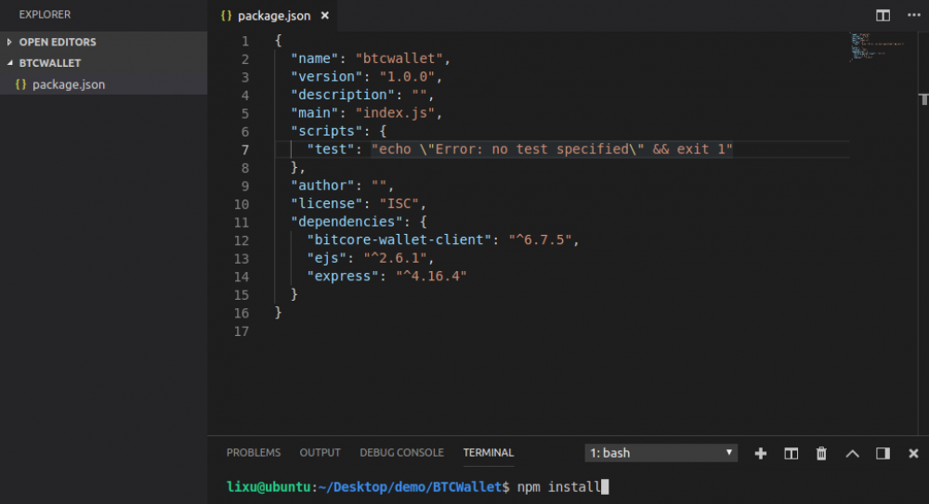929x504 pixels.
Task: Click line number 17 in the gutter
Action: [x=242, y=331]
